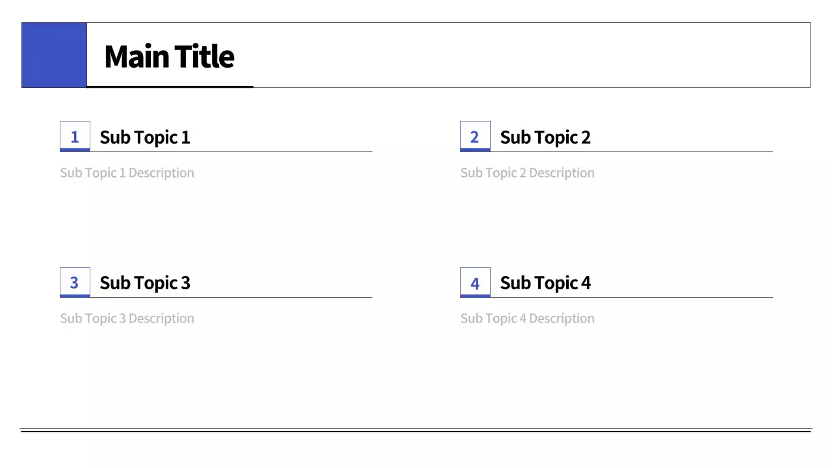Select the double line at slide bottom

pyautogui.click(x=416, y=430)
